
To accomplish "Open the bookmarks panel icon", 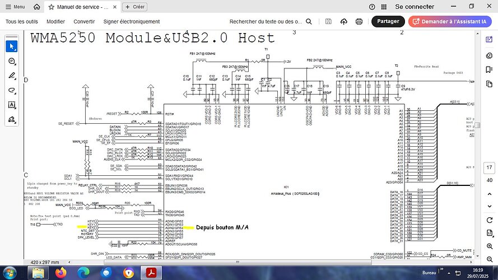I will (x=489, y=69).
